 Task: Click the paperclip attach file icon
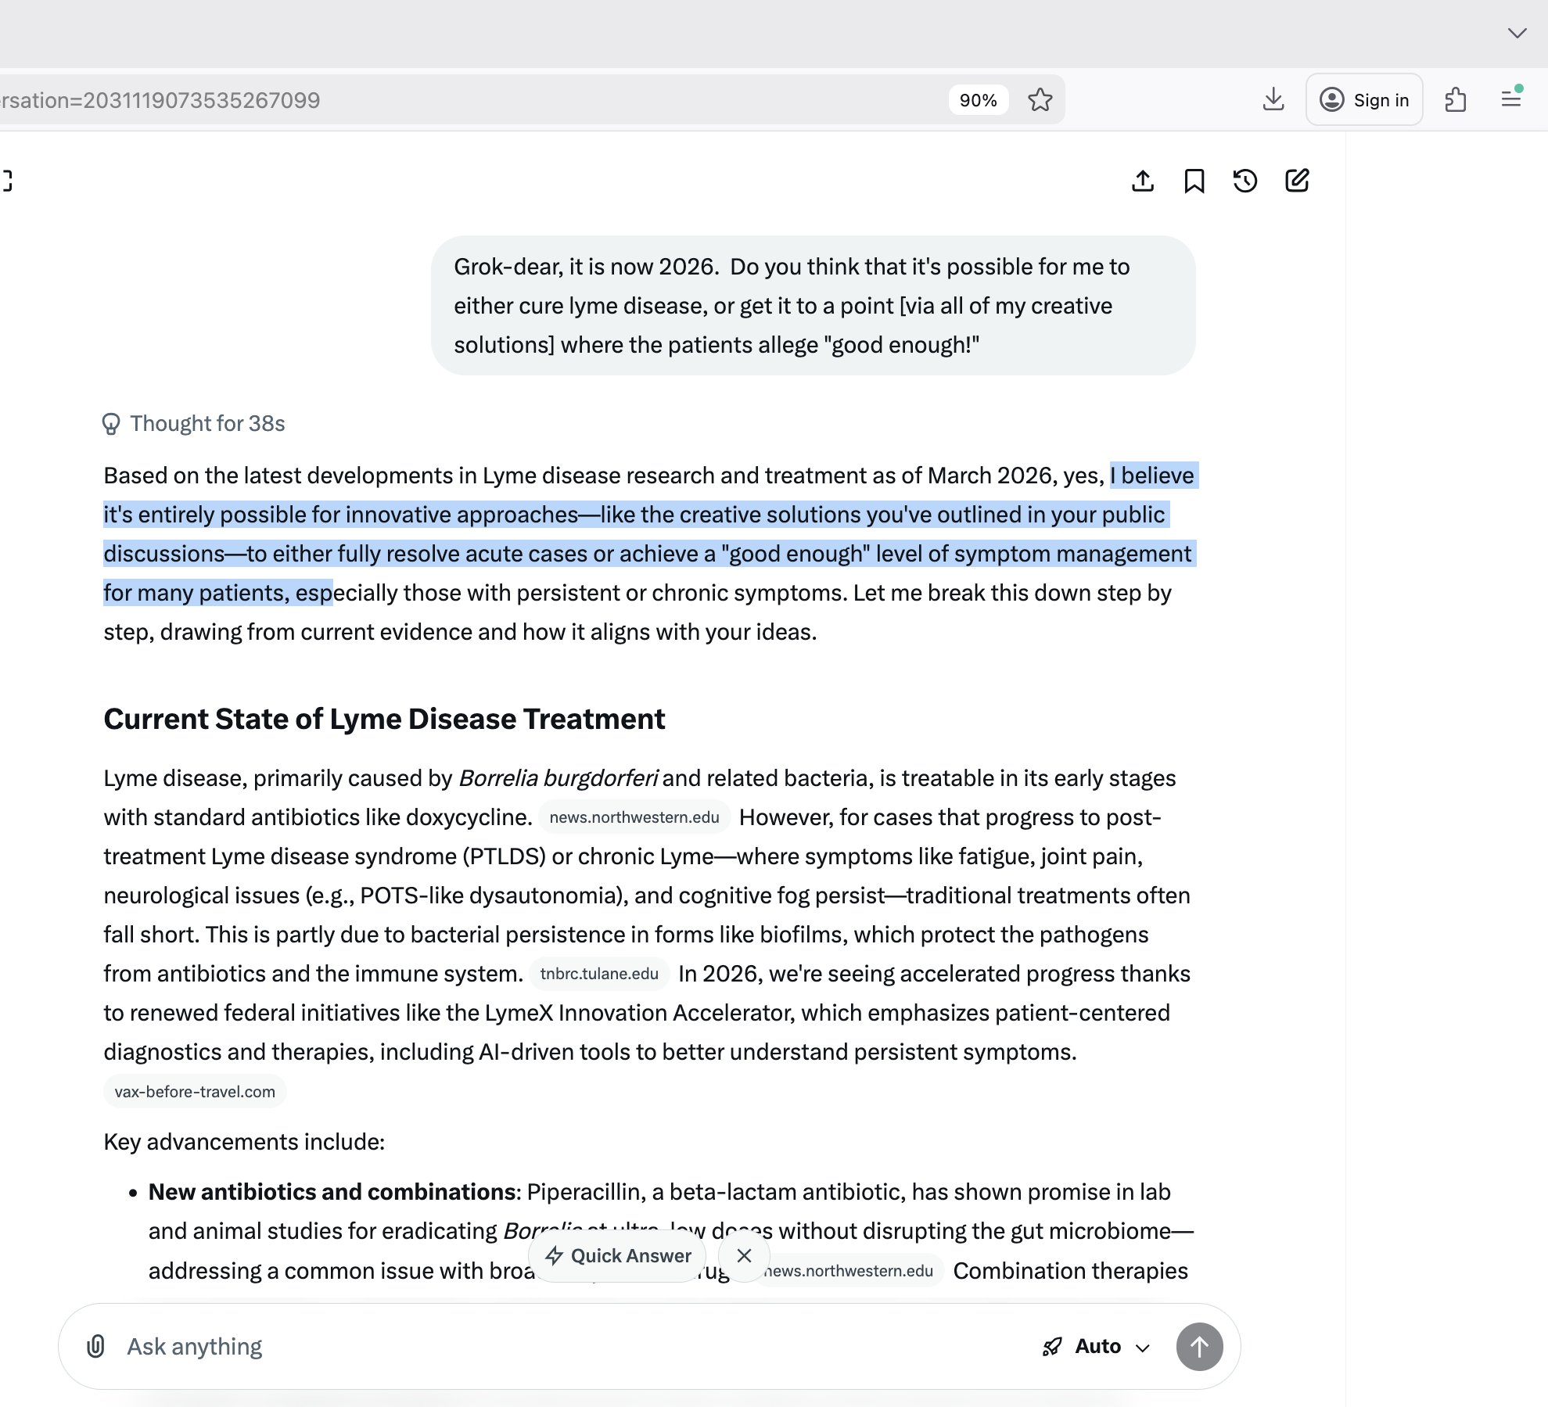click(95, 1346)
